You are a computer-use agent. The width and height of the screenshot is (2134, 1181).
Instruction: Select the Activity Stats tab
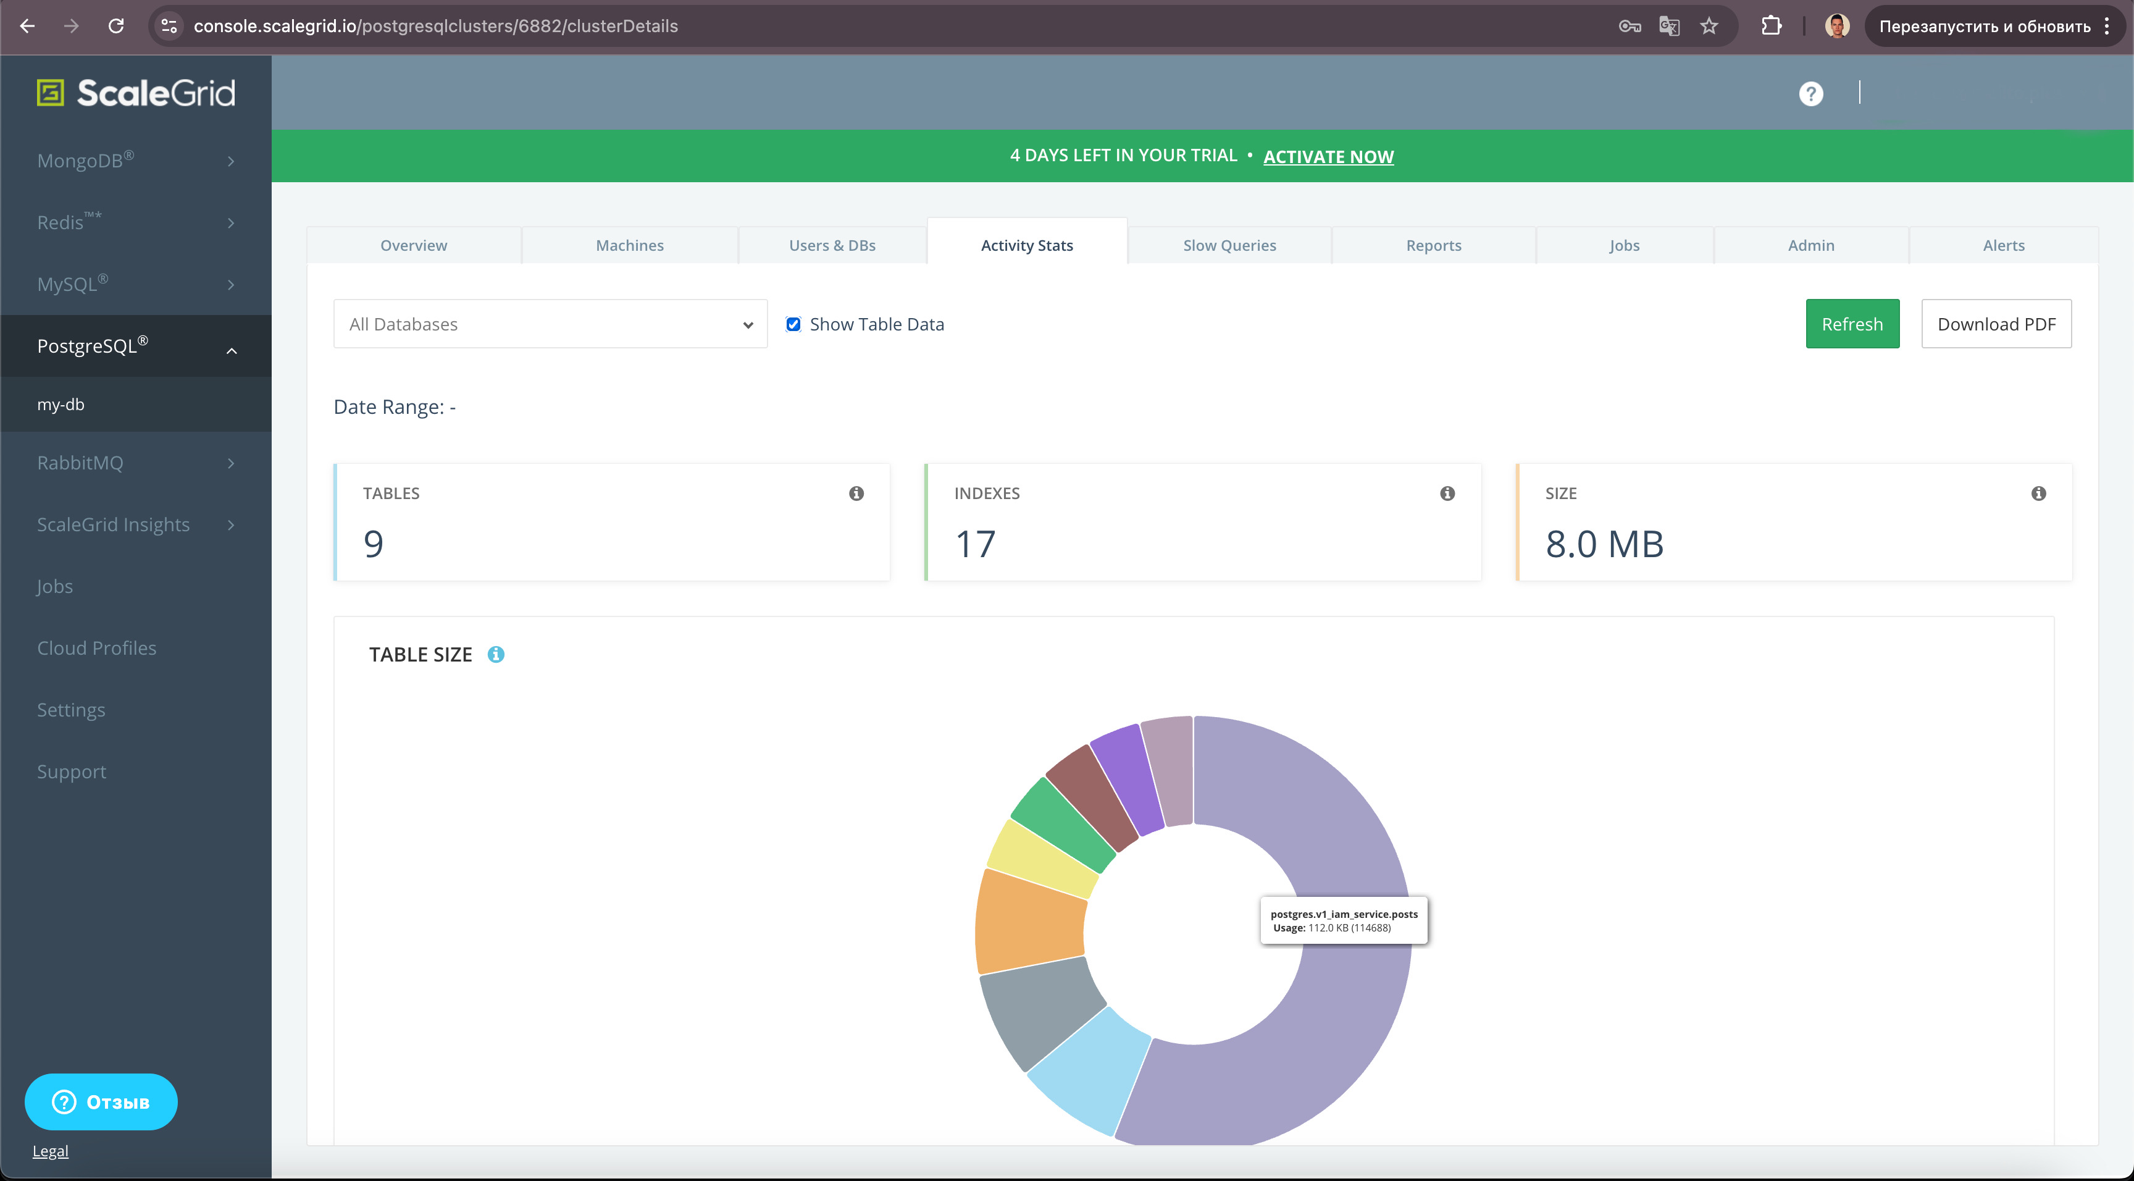[1027, 245]
